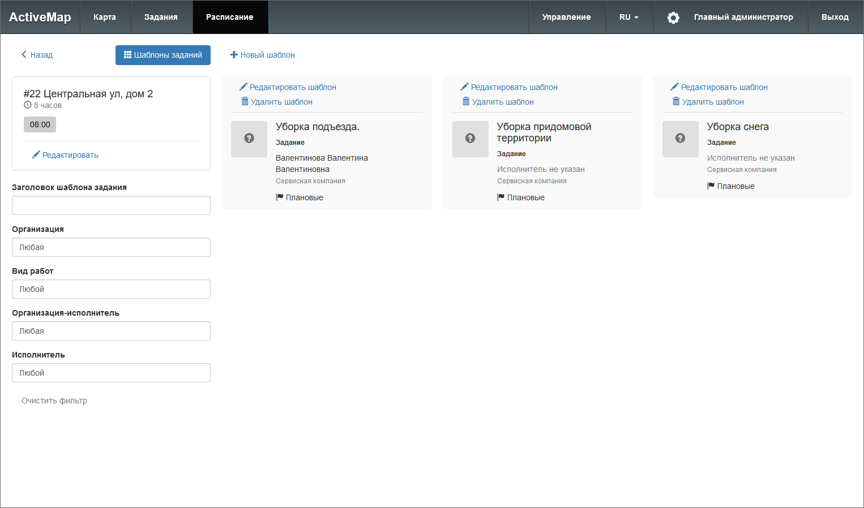This screenshot has height=508, width=864.
Task: Click Сервисная компания in Уборка подъезда card
Action: pos(310,181)
